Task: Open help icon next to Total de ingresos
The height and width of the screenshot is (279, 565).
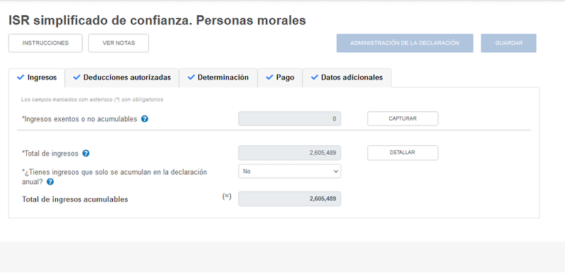Action: click(x=85, y=153)
